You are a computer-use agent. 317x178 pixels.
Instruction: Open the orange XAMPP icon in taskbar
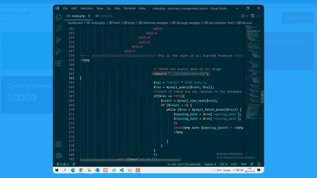coord(106,170)
